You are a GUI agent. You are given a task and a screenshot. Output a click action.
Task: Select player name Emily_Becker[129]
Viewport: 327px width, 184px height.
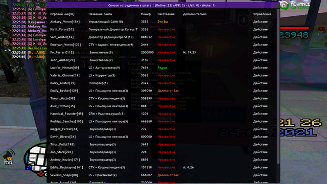pyautogui.click(x=64, y=91)
